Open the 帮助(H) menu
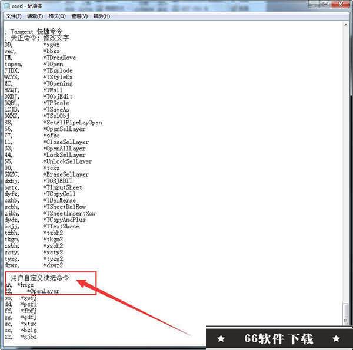353x350 pixels. (x=102, y=16)
